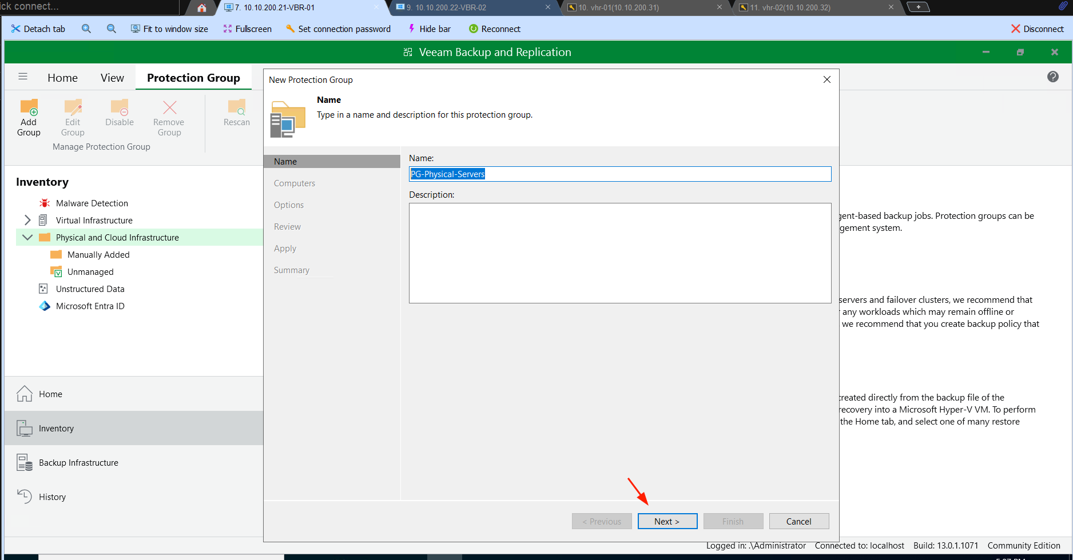Click the Malware Detection bug icon
Image resolution: width=1073 pixels, height=560 pixels.
pyautogui.click(x=45, y=203)
